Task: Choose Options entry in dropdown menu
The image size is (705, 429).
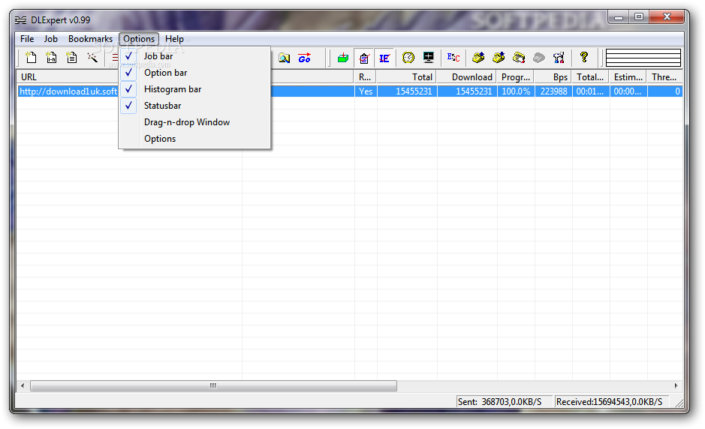Action: point(194,139)
